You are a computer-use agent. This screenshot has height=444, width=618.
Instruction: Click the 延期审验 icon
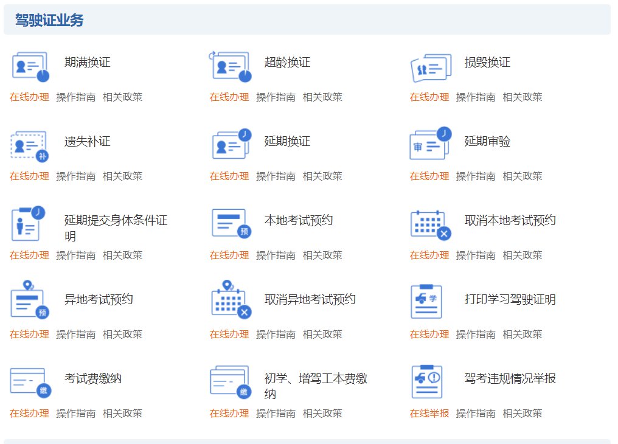coord(431,143)
